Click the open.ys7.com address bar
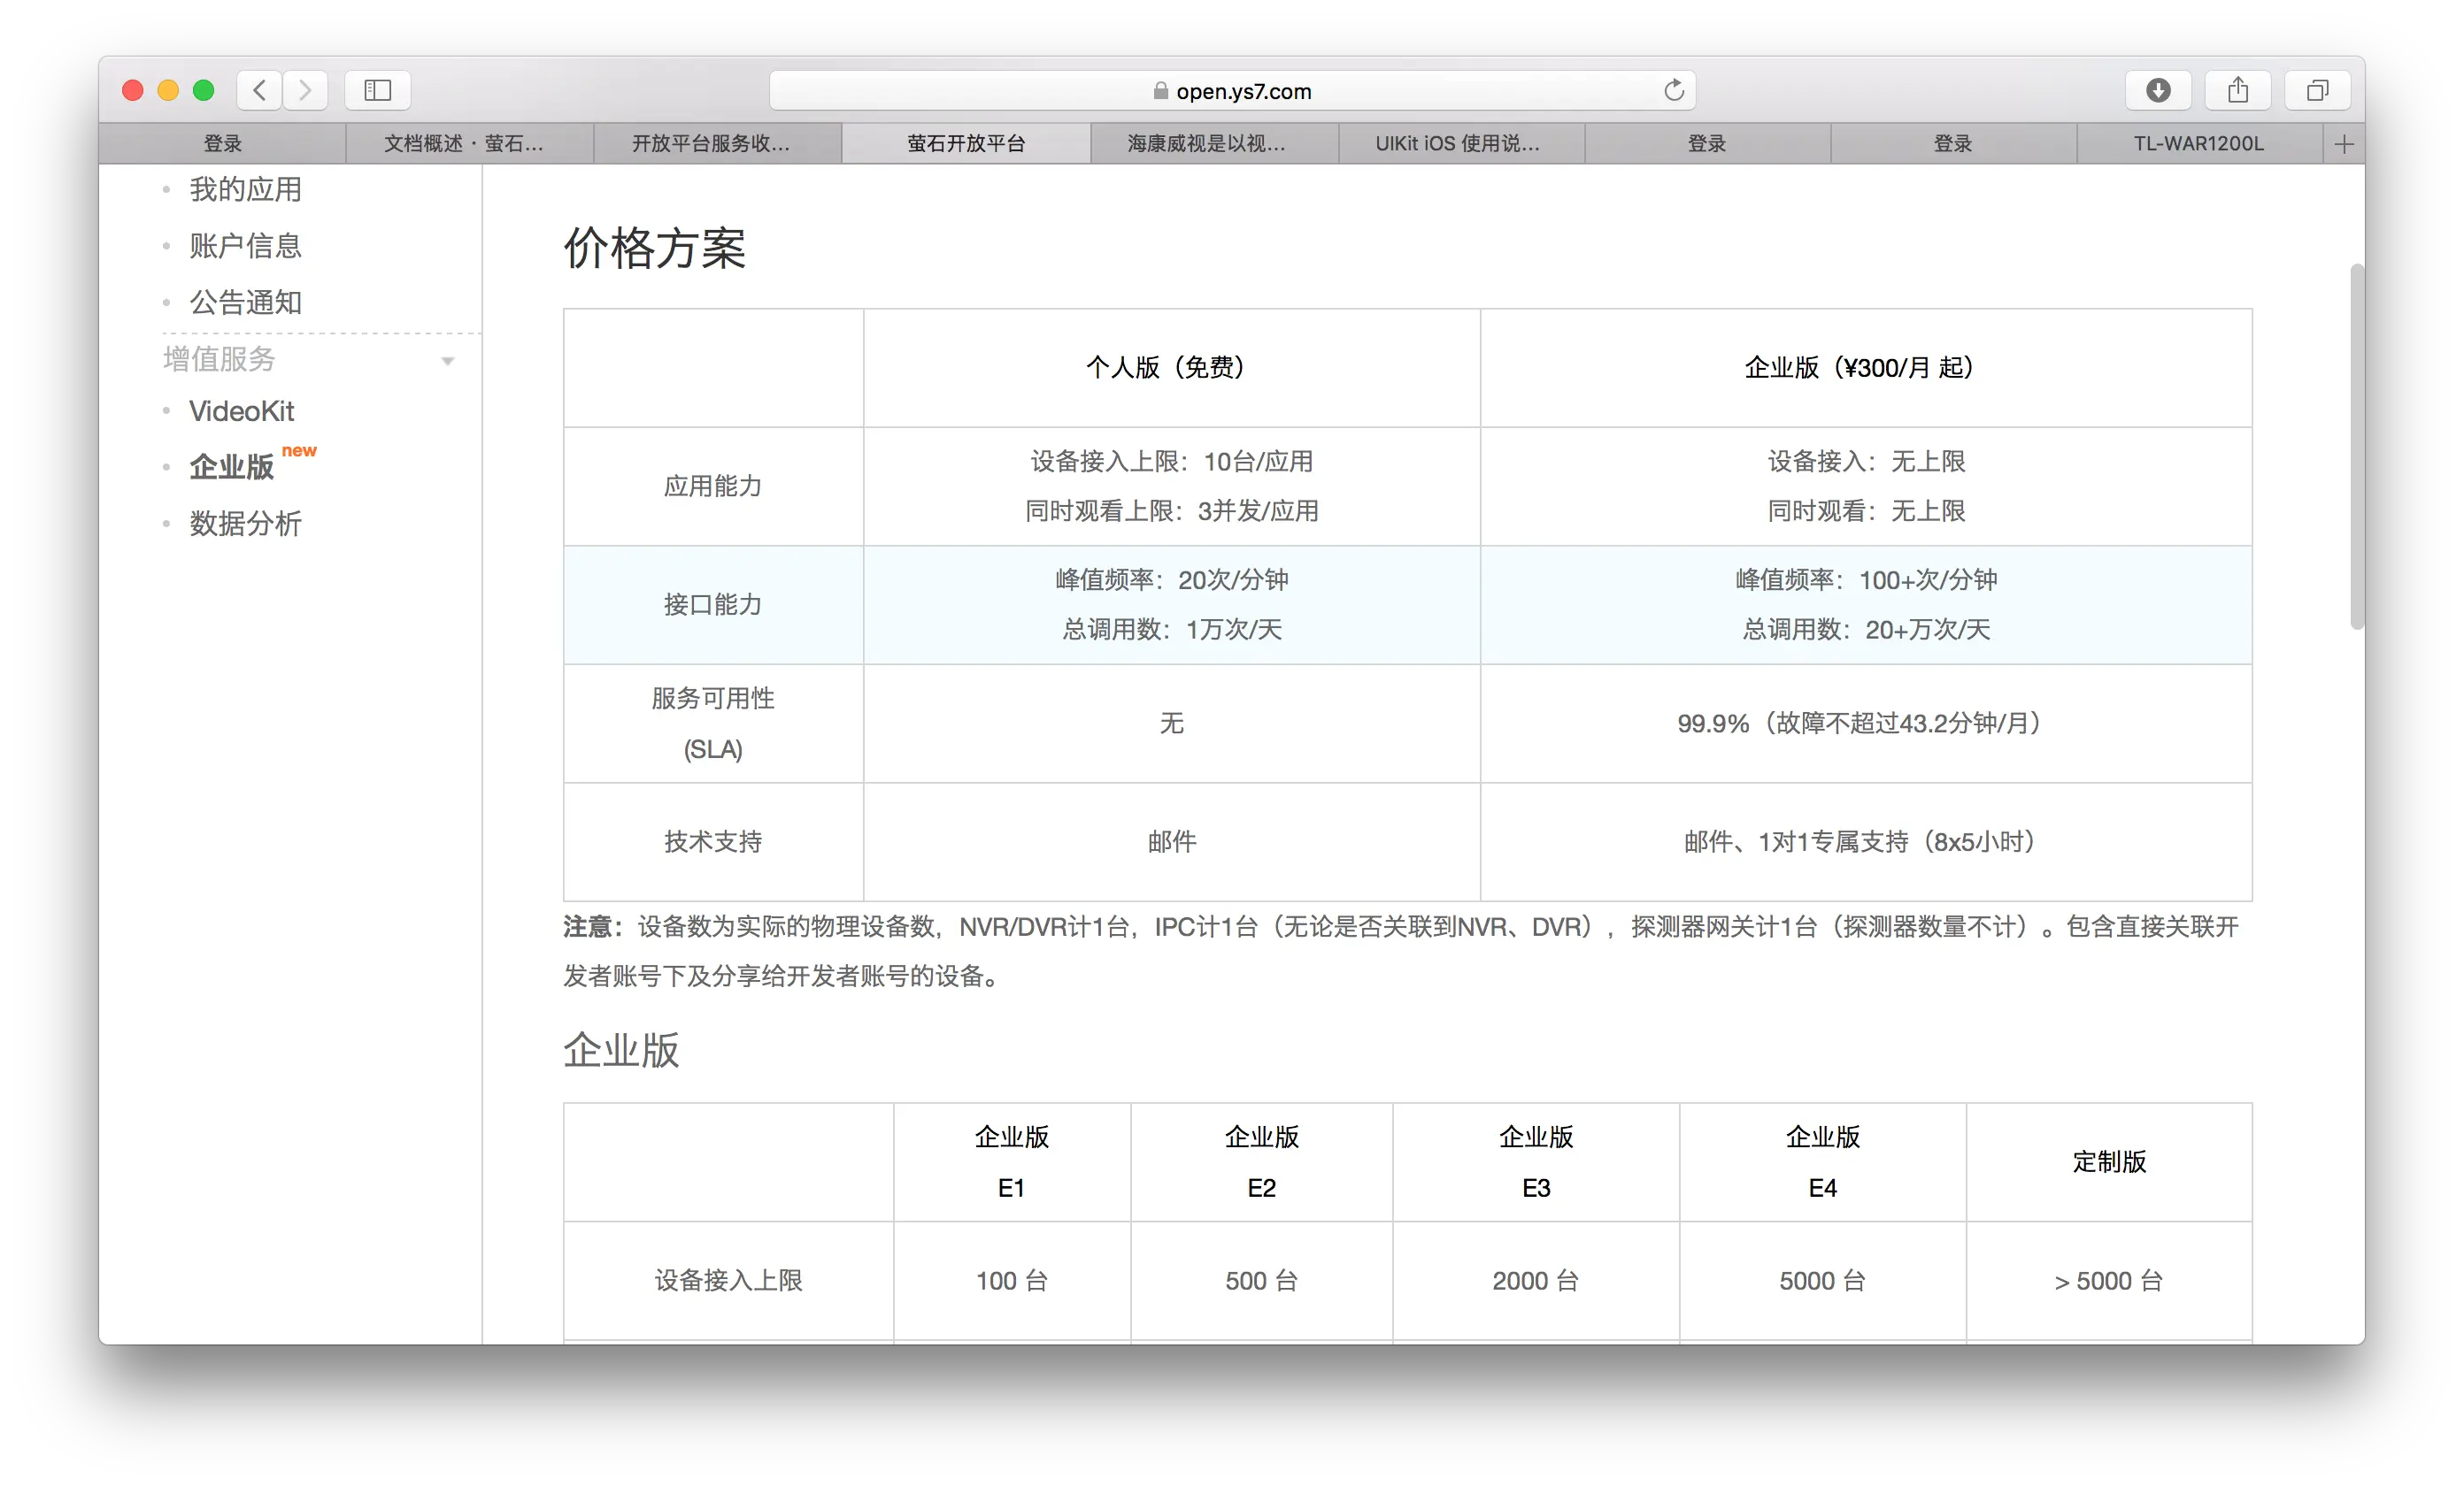This screenshot has height=1486, width=2464. pyautogui.click(x=1242, y=91)
